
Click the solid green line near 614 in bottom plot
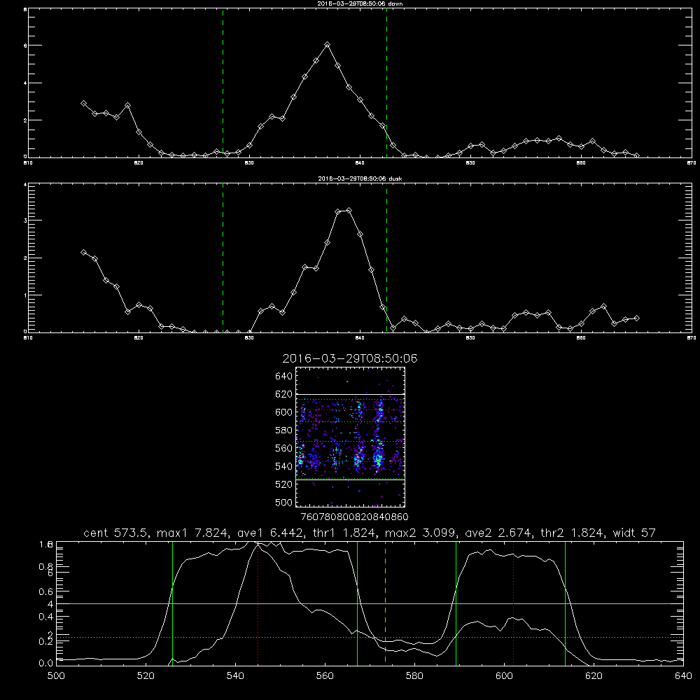565,603
